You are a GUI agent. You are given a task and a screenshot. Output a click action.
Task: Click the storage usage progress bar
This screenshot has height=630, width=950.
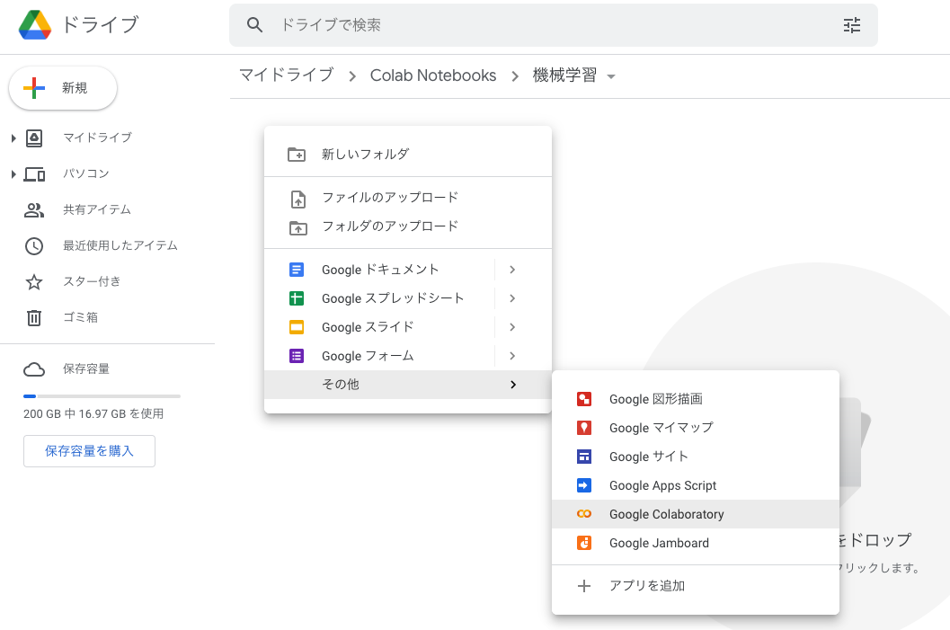[102, 396]
